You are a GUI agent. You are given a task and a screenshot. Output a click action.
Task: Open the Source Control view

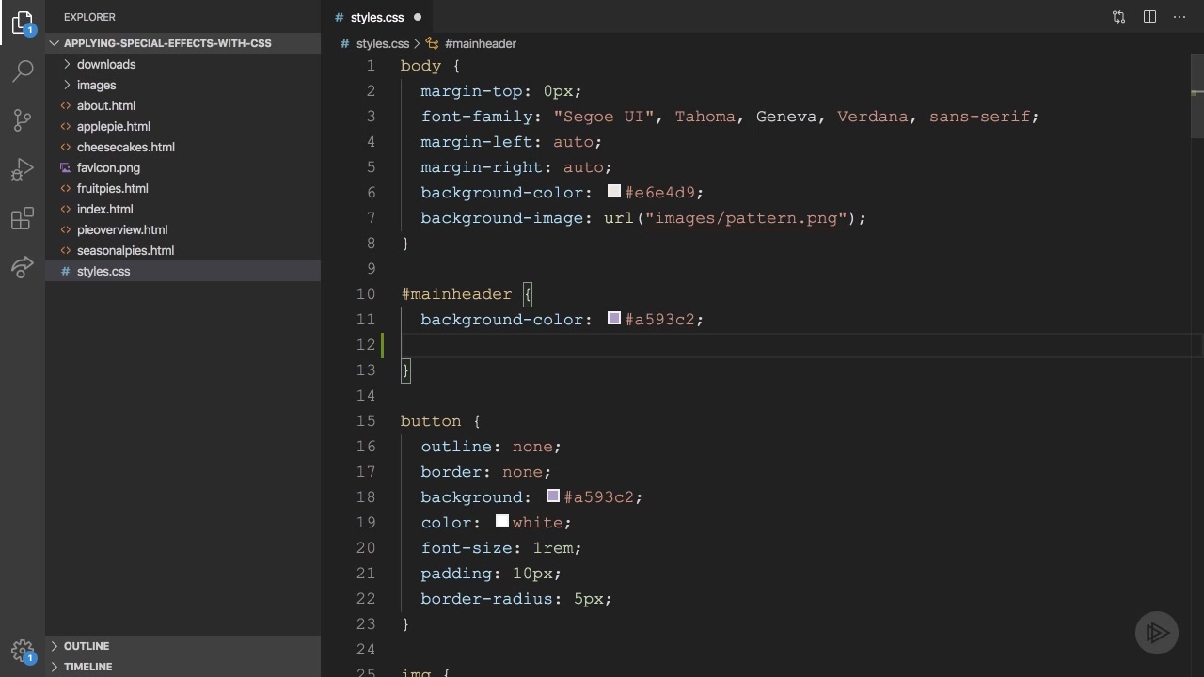[x=23, y=120]
